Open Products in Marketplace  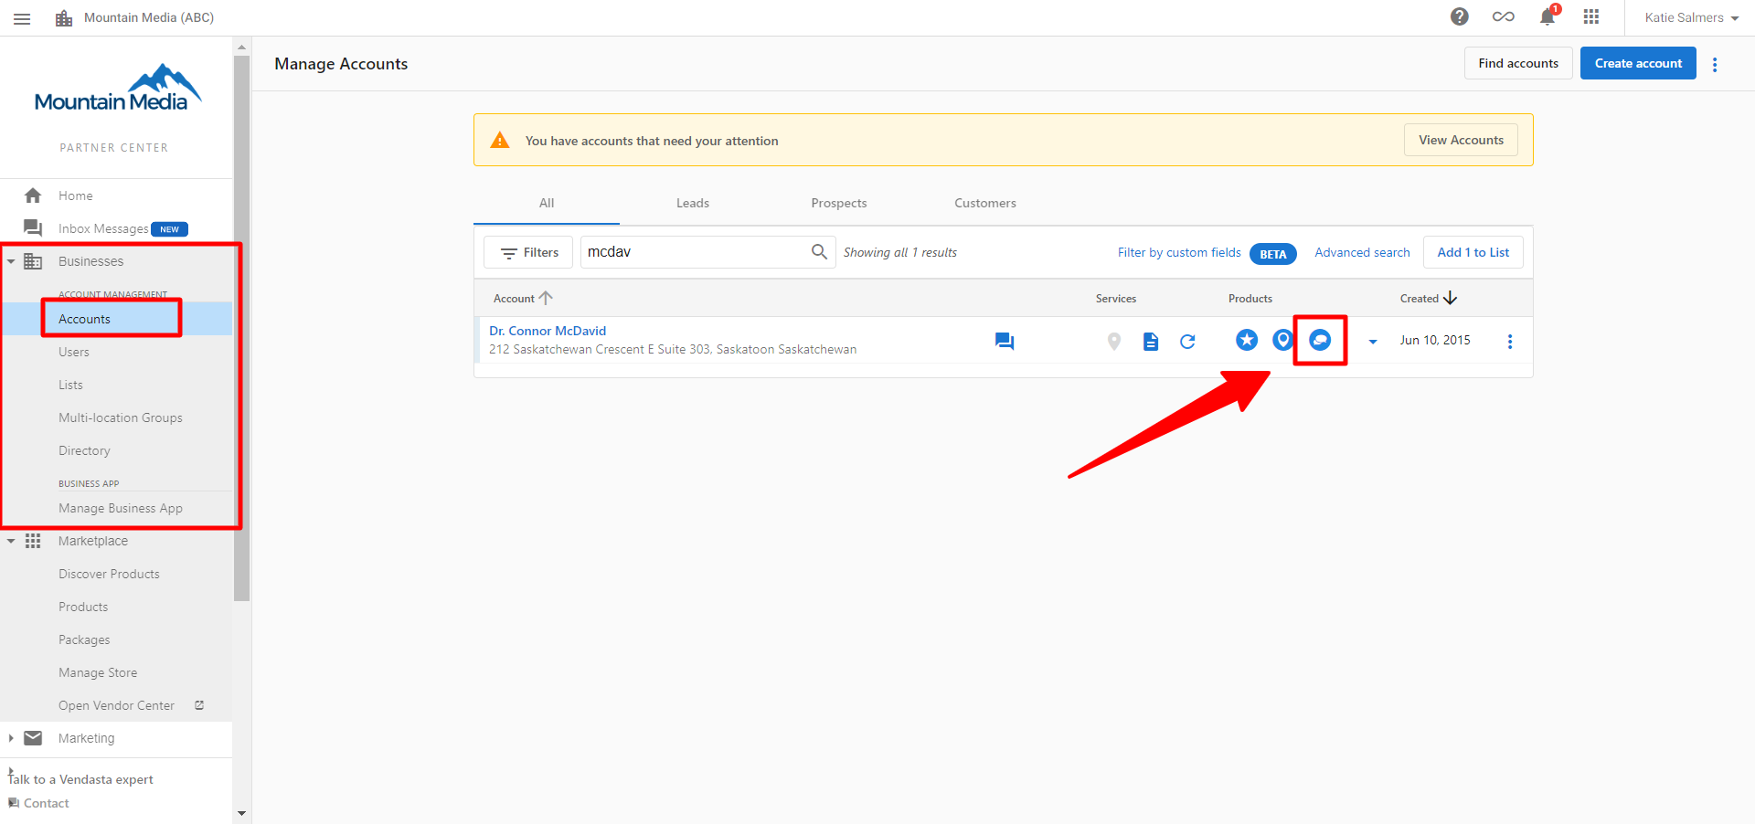[83, 607]
